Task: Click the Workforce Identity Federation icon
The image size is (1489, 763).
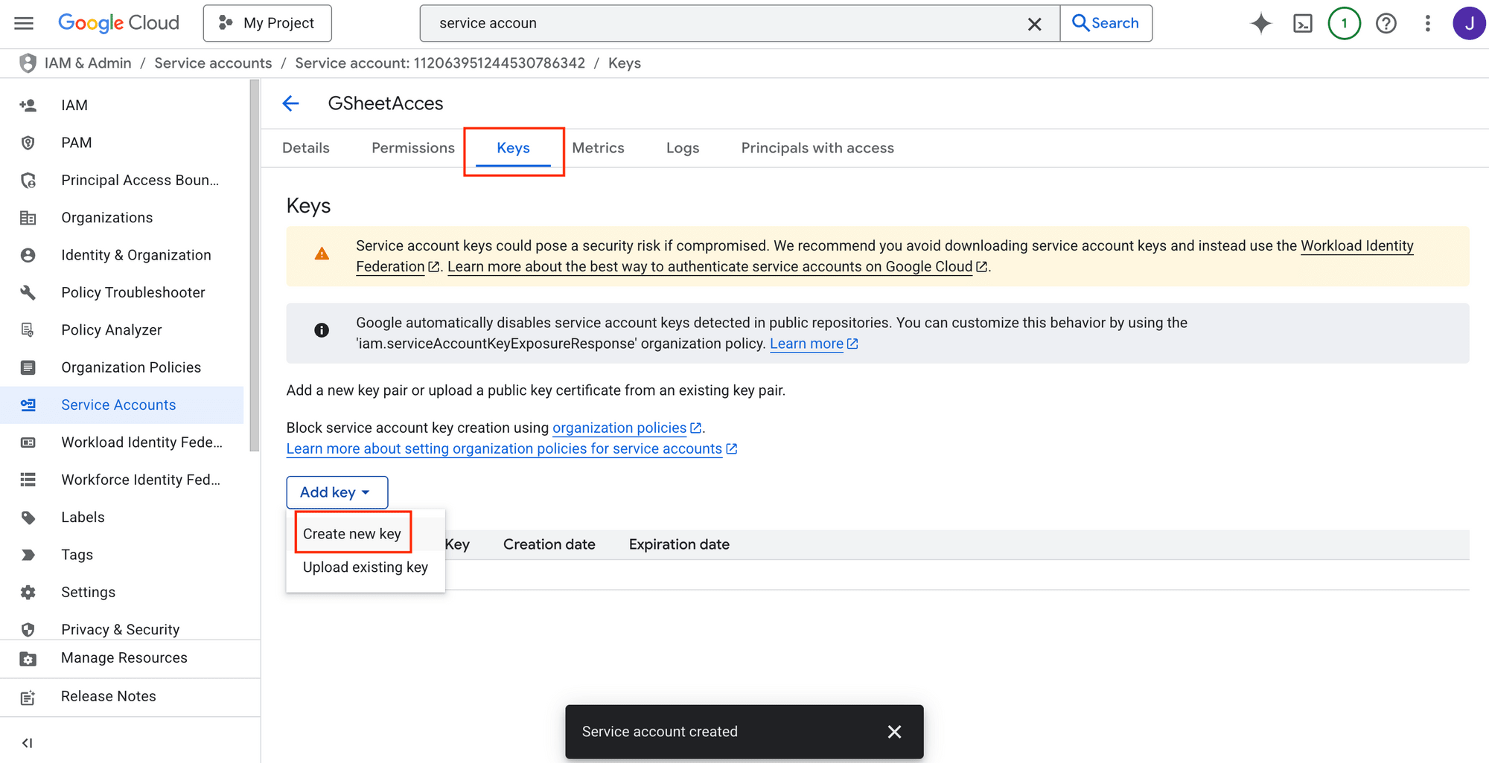Action: click(x=28, y=480)
